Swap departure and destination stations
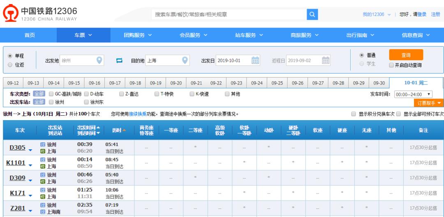The width and height of the screenshot is (444, 217). click(x=120, y=60)
